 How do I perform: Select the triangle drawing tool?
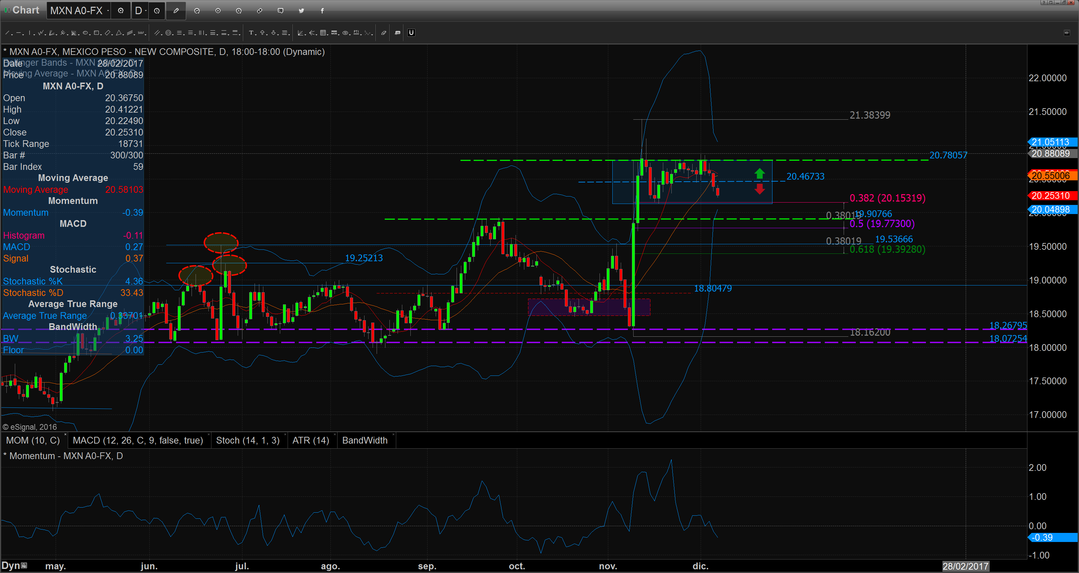click(119, 33)
